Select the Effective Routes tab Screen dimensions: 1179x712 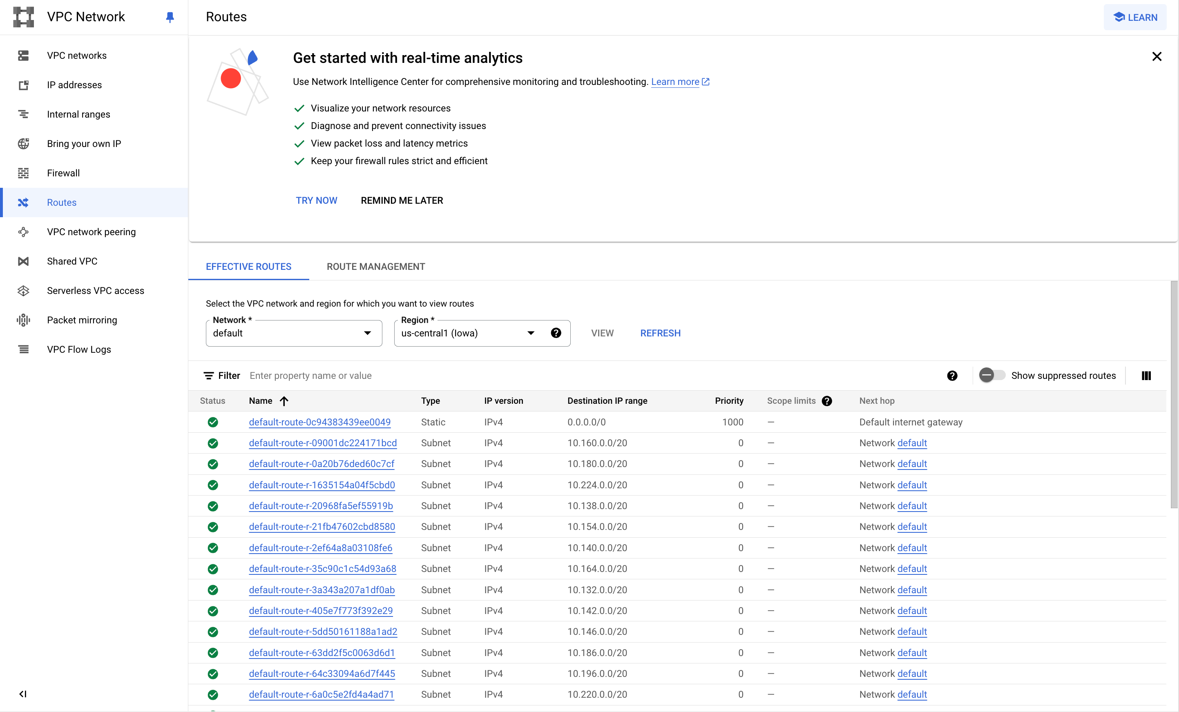[x=249, y=267]
